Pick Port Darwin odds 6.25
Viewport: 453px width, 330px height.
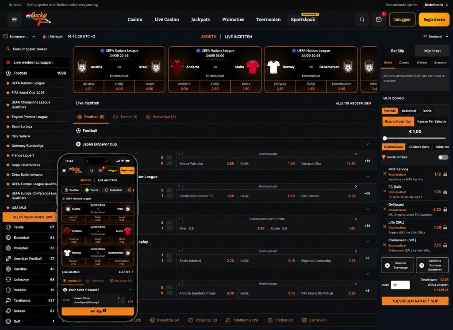(328, 196)
